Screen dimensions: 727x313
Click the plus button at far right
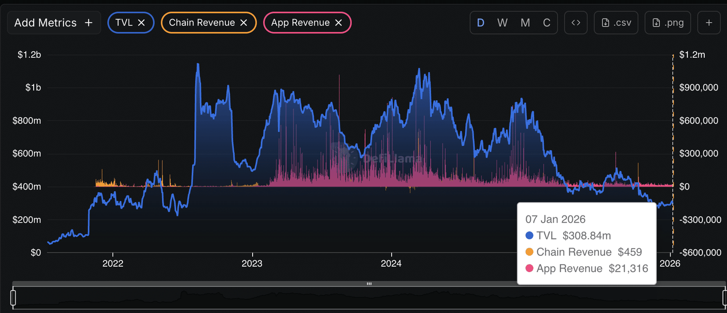pyautogui.click(x=709, y=23)
